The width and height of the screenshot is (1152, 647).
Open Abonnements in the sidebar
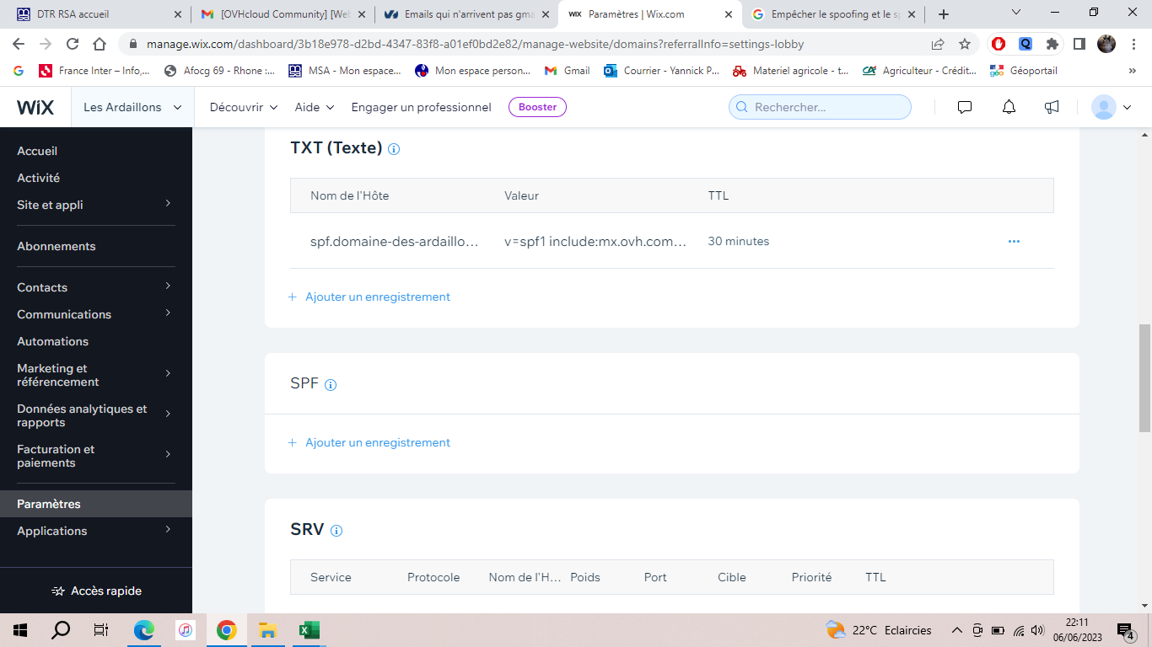57,246
